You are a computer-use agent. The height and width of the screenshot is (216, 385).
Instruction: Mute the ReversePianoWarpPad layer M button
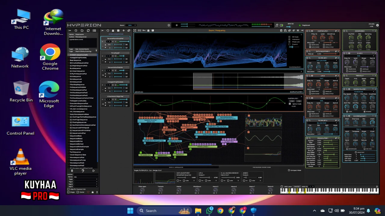coord(112,41)
